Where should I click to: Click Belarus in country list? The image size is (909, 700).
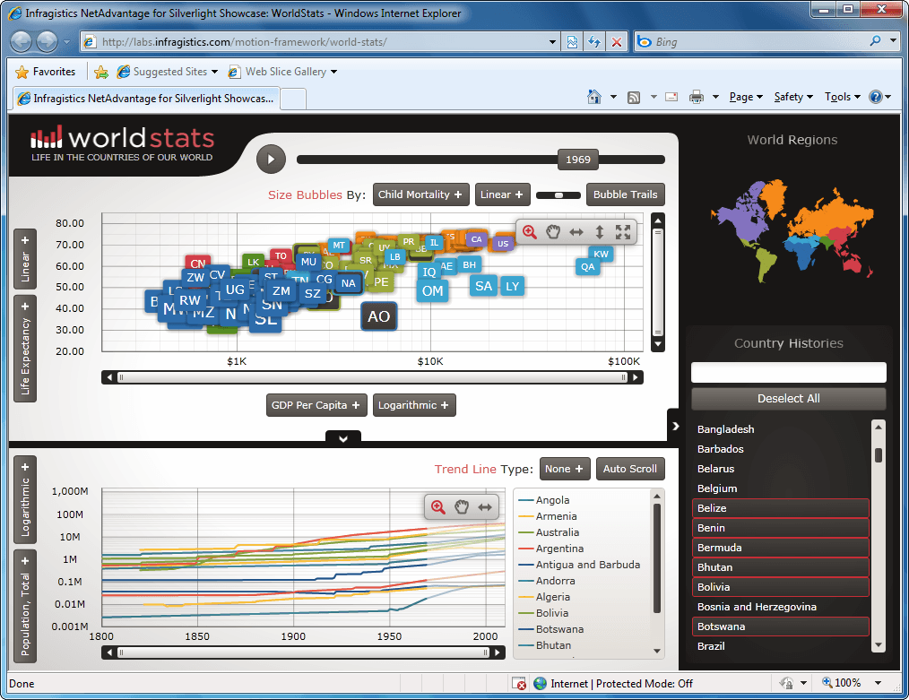780,469
